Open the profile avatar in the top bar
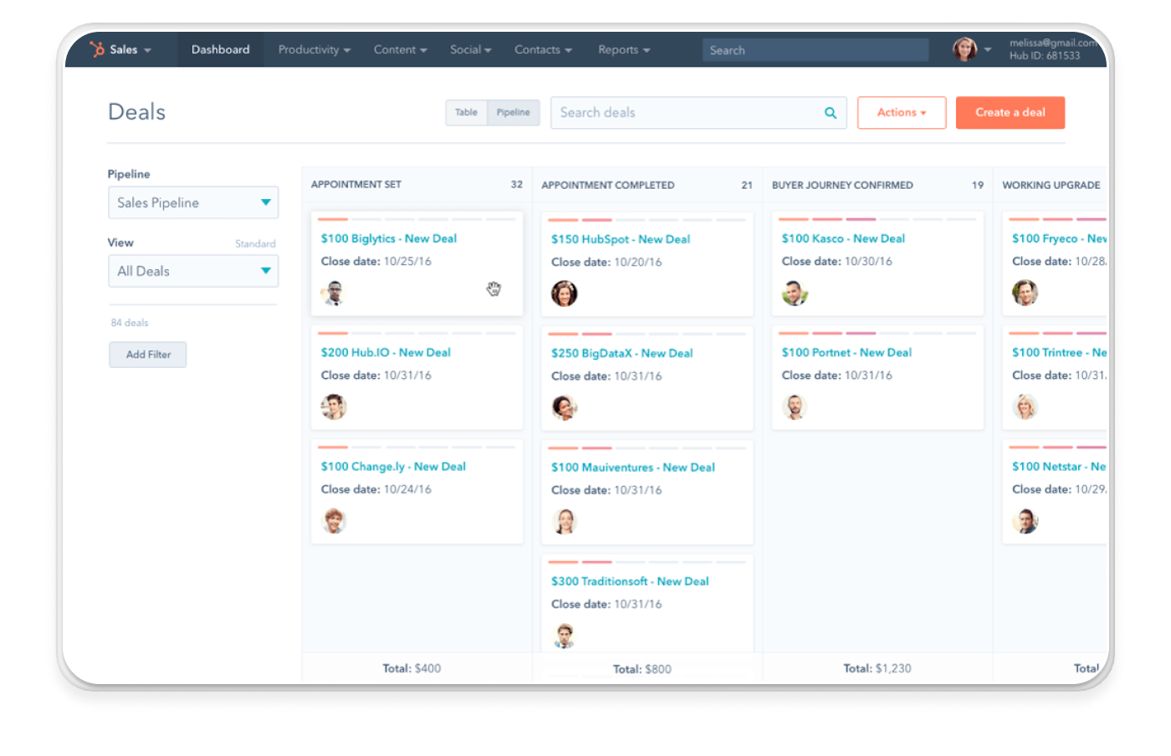This screenshot has width=1171, height=756. (964, 49)
